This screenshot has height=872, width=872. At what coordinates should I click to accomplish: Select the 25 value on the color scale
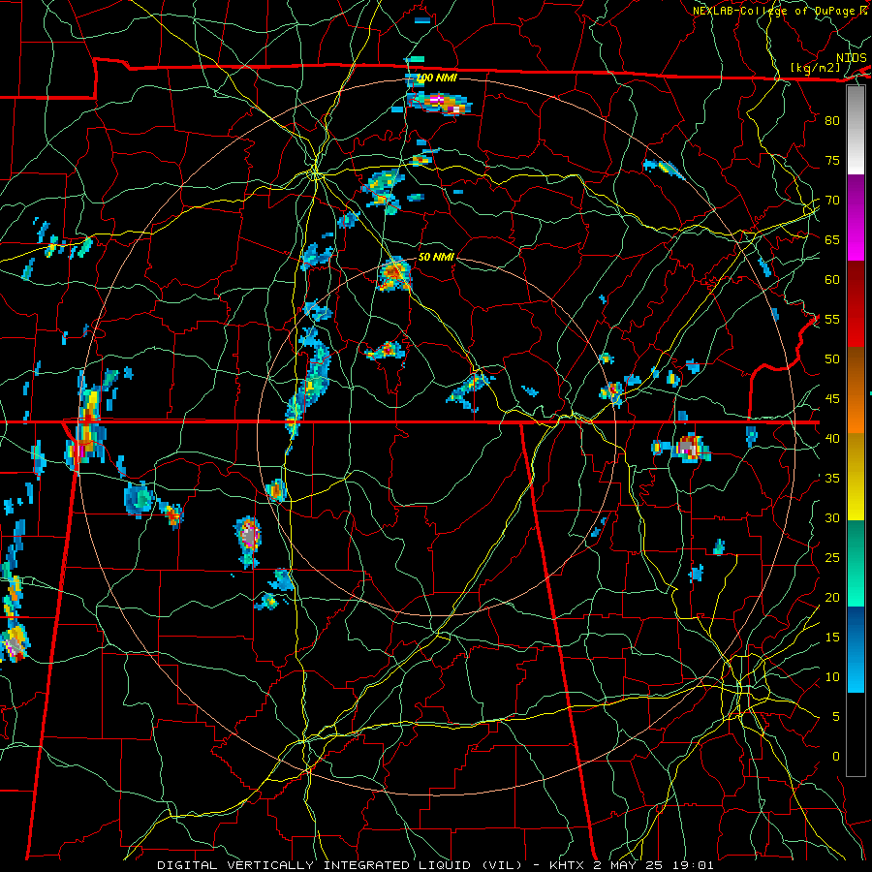point(832,558)
